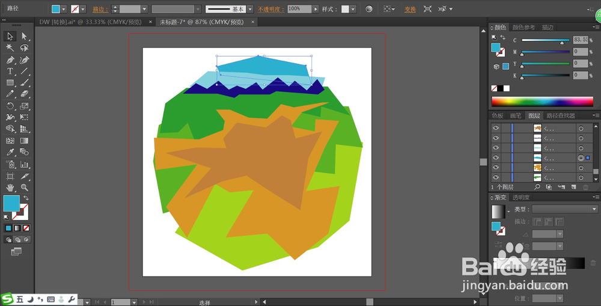Click the 描边 link in control bar
Viewport: 601px width, 306px height.
tap(100, 9)
